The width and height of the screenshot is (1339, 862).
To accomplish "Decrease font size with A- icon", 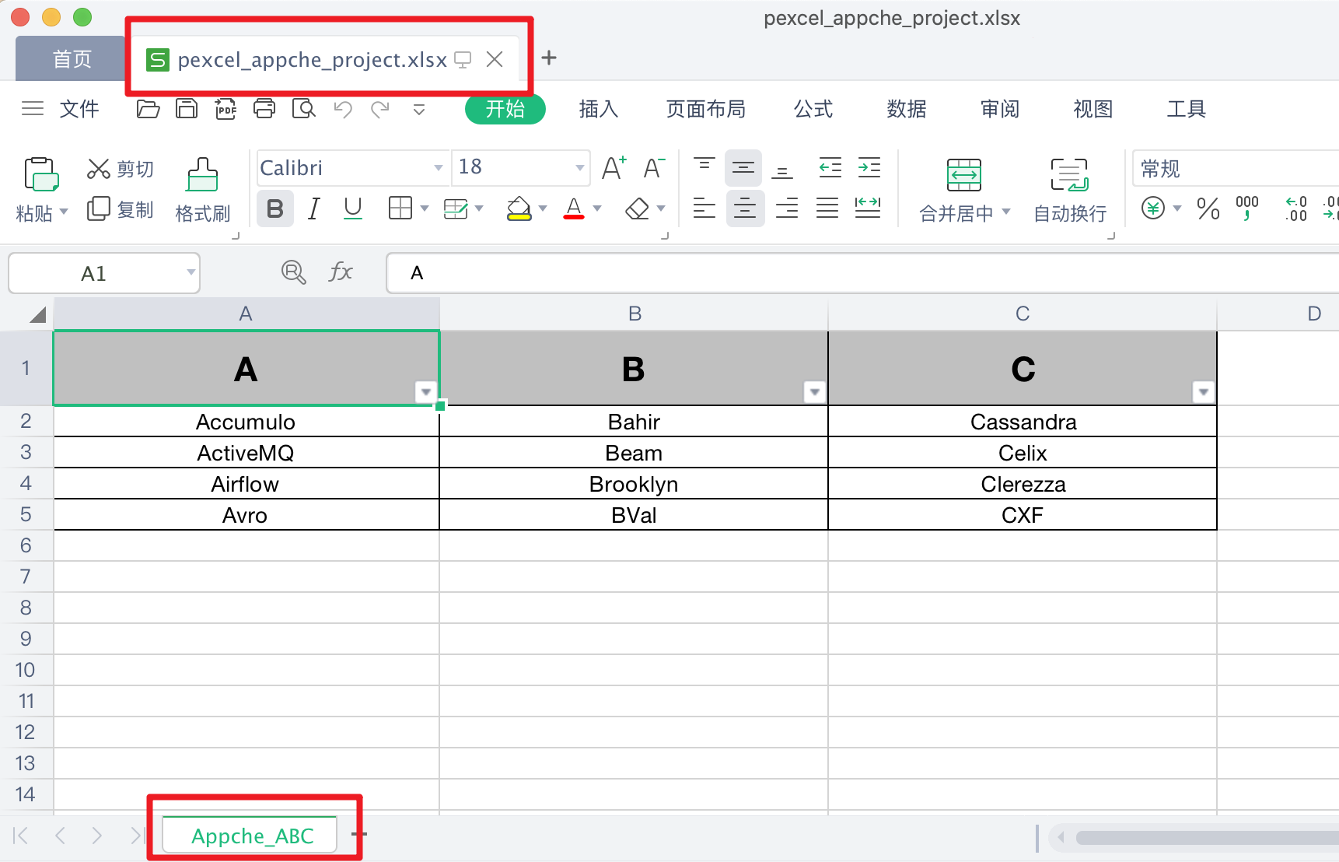I will pyautogui.click(x=654, y=168).
